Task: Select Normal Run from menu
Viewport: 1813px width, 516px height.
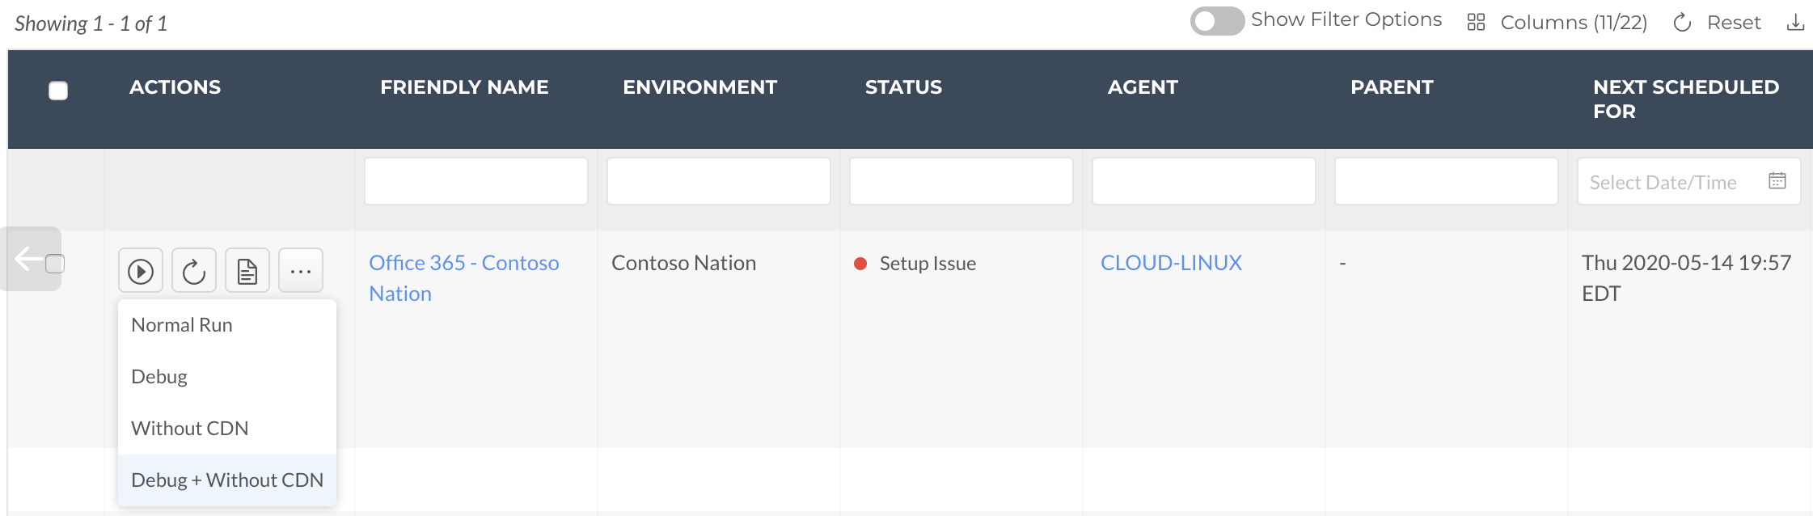Action: pos(227,325)
